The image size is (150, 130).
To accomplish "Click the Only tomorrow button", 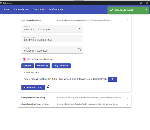I will tap(61, 66).
